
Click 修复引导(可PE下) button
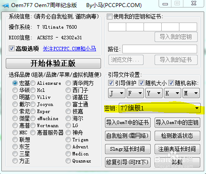pos(128,162)
